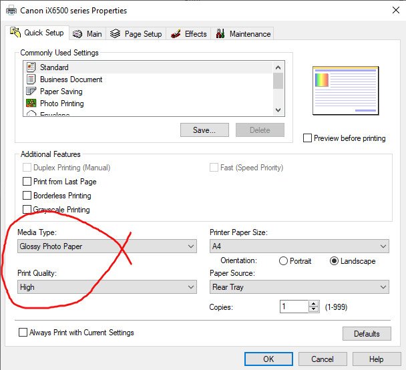Click the greyed Delete button
This screenshot has width=406, height=370.
coord(260,130)
